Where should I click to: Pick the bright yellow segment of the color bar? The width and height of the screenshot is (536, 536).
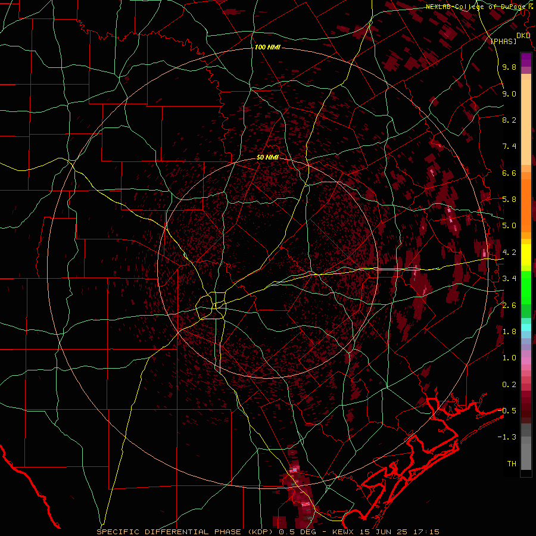coord(526,255)
